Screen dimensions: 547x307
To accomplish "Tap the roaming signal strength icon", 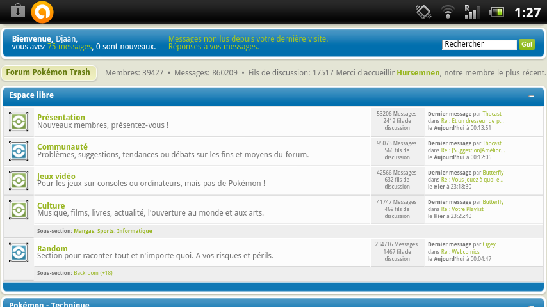I will pos(471,12).
